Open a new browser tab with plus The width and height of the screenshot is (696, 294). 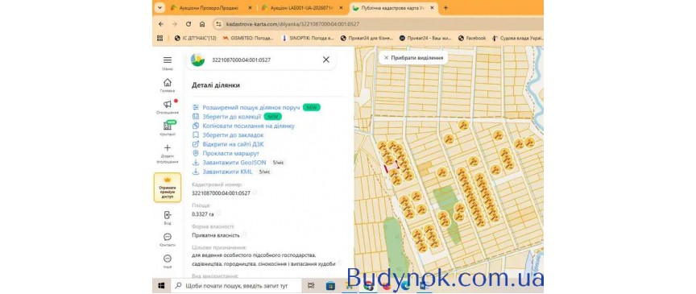click(445, 7)
